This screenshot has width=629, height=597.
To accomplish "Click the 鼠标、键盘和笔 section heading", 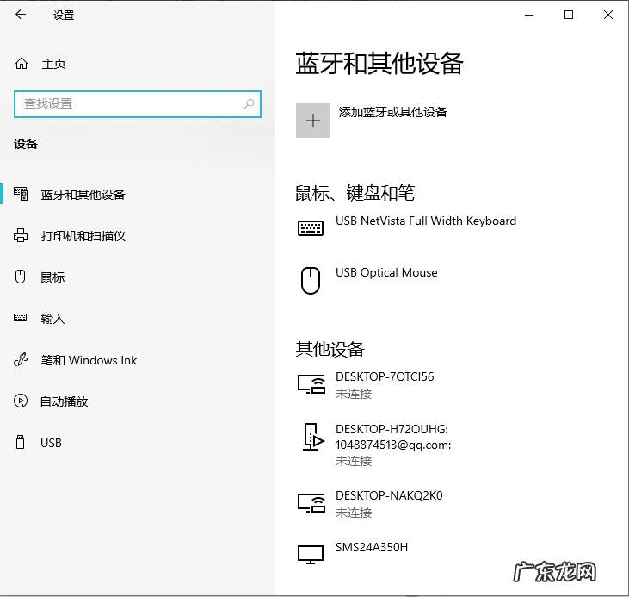I will (x=355, y=193).
